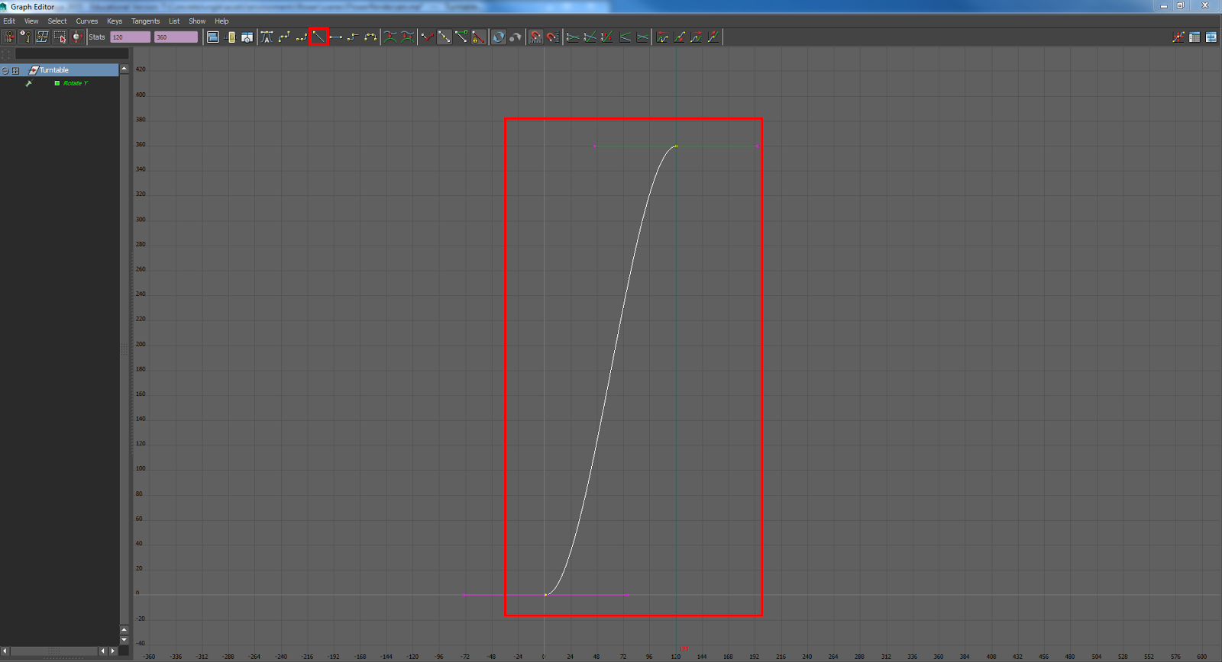Open the Show menu
Image resolution: width=1222 pixels, height=662 pixels.
tap(197, 21)
